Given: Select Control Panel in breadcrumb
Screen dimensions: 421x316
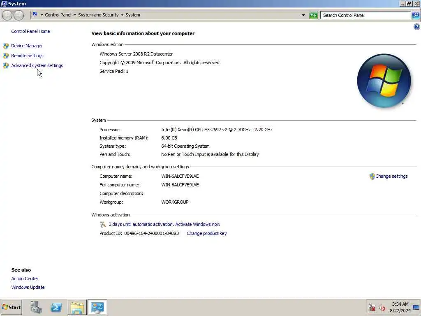Looking at the screenshot, I should tap(58, 15).
